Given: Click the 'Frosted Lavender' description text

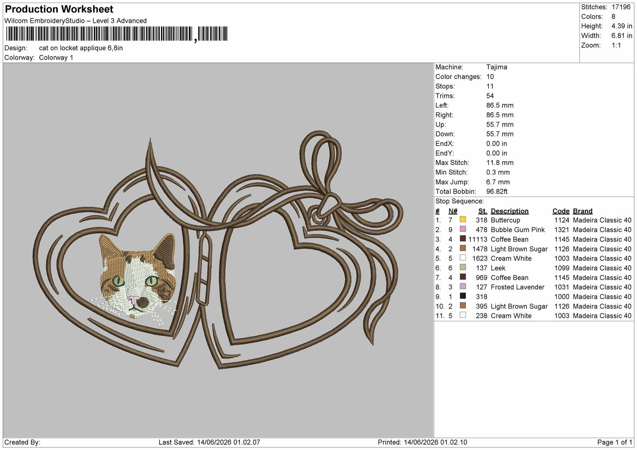Looking at the screenshot, I should click(518, 287).
